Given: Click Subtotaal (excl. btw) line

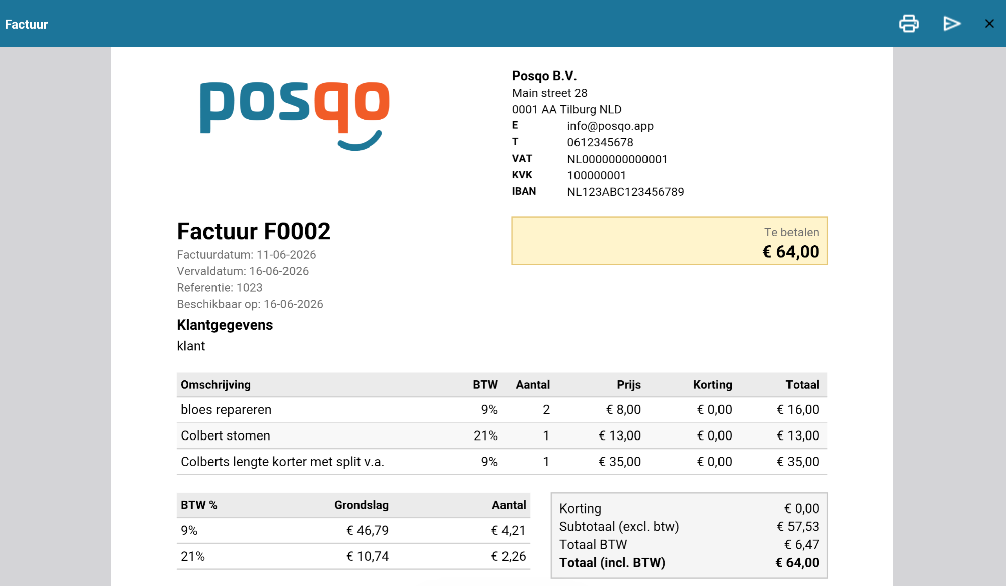Looking at the screenshot, I should point(689,527).
